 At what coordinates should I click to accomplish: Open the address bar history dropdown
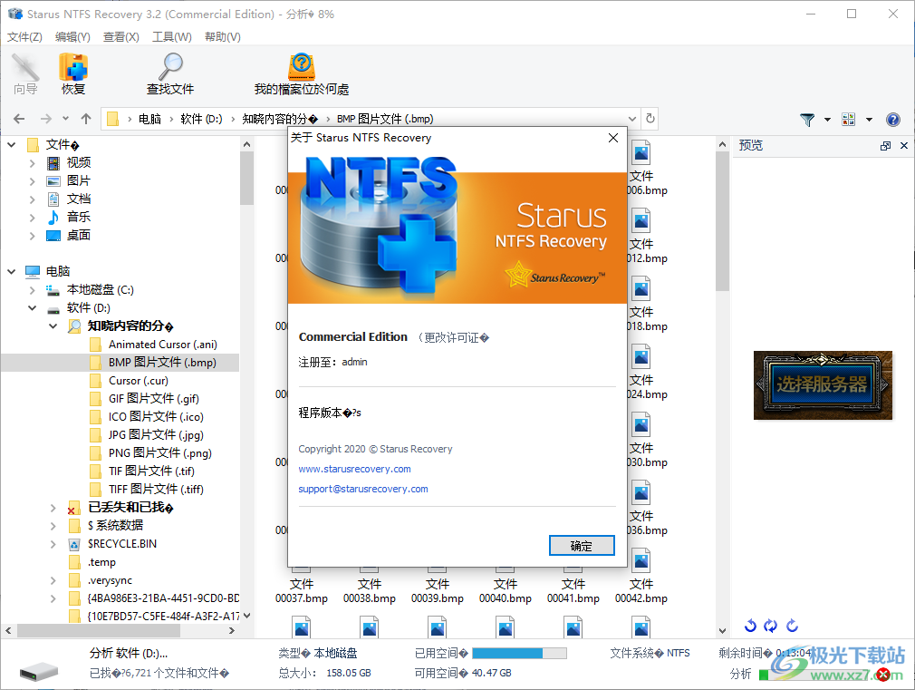(632, 119)
